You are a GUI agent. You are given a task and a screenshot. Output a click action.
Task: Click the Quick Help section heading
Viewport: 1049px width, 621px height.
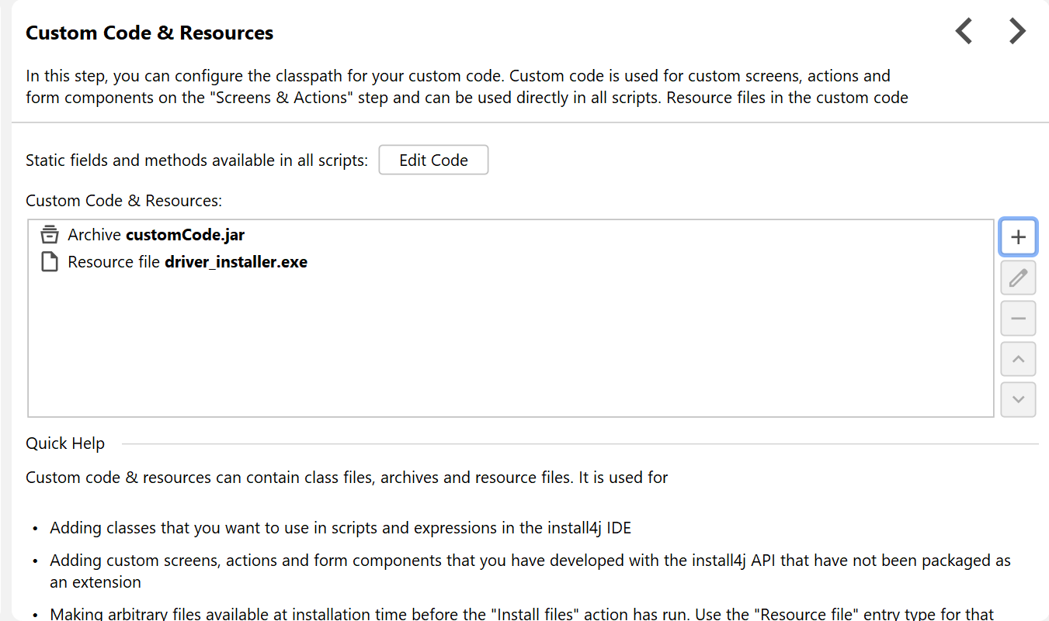click(x=65, y=443)
